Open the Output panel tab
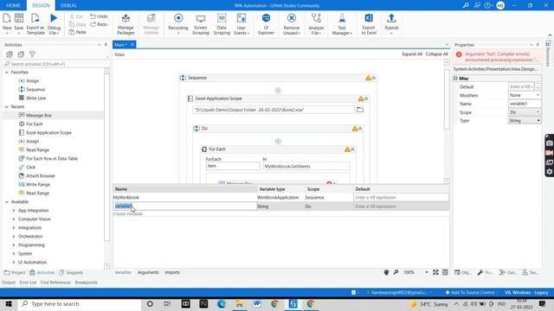554x311 pixels. [9, 282]
